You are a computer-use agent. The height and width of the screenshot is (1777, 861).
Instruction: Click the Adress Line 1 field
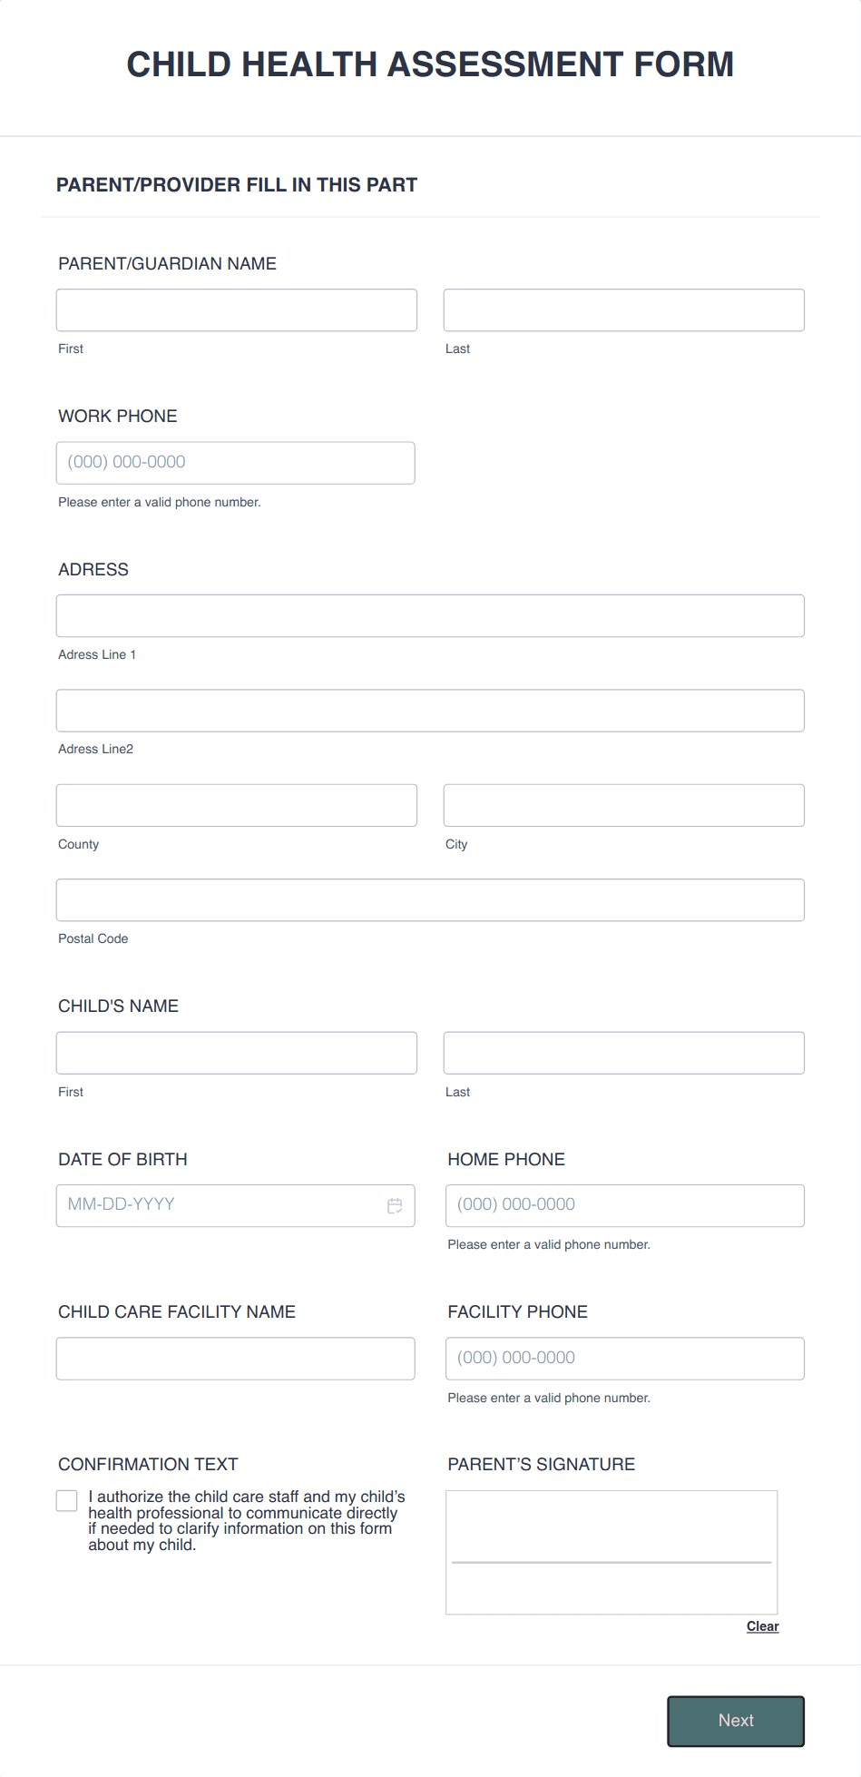(430, 615)
